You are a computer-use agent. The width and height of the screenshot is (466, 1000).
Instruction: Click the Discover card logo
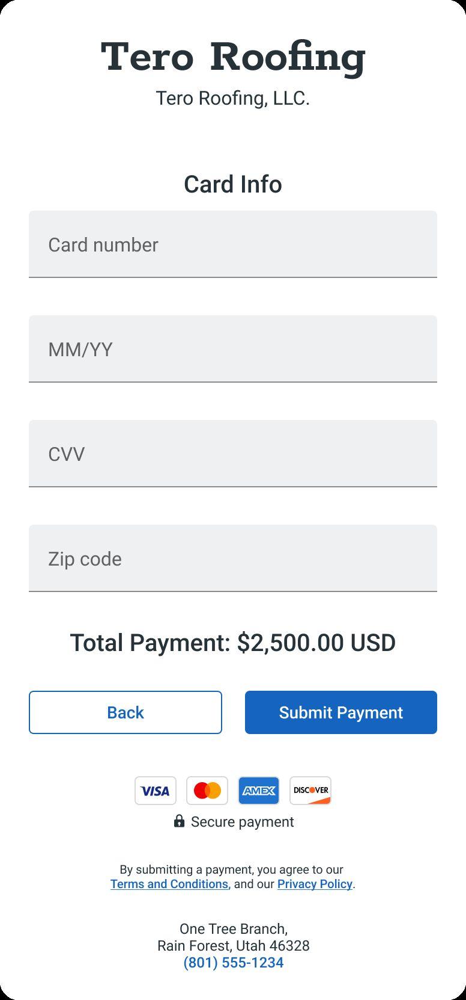point(310,791)
